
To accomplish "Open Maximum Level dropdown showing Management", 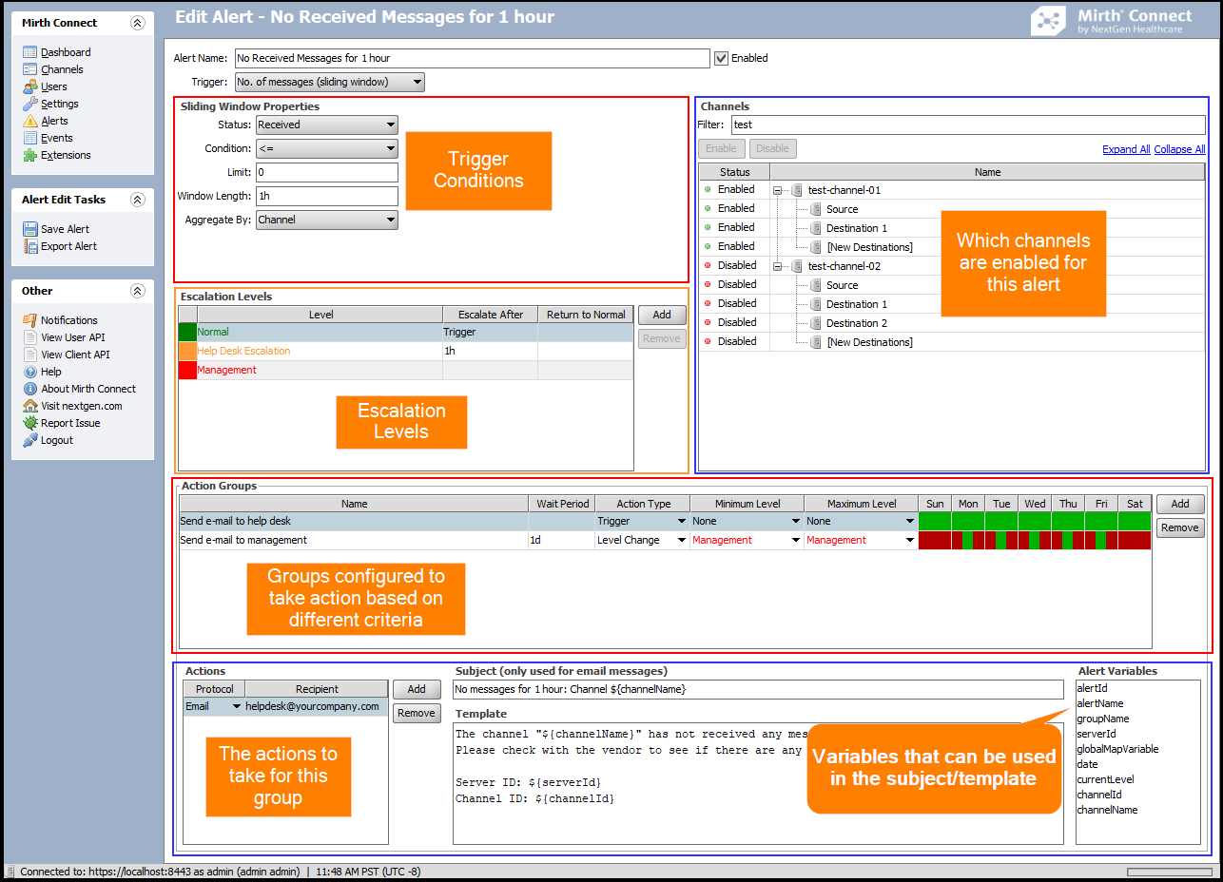I will coord(861,540).
